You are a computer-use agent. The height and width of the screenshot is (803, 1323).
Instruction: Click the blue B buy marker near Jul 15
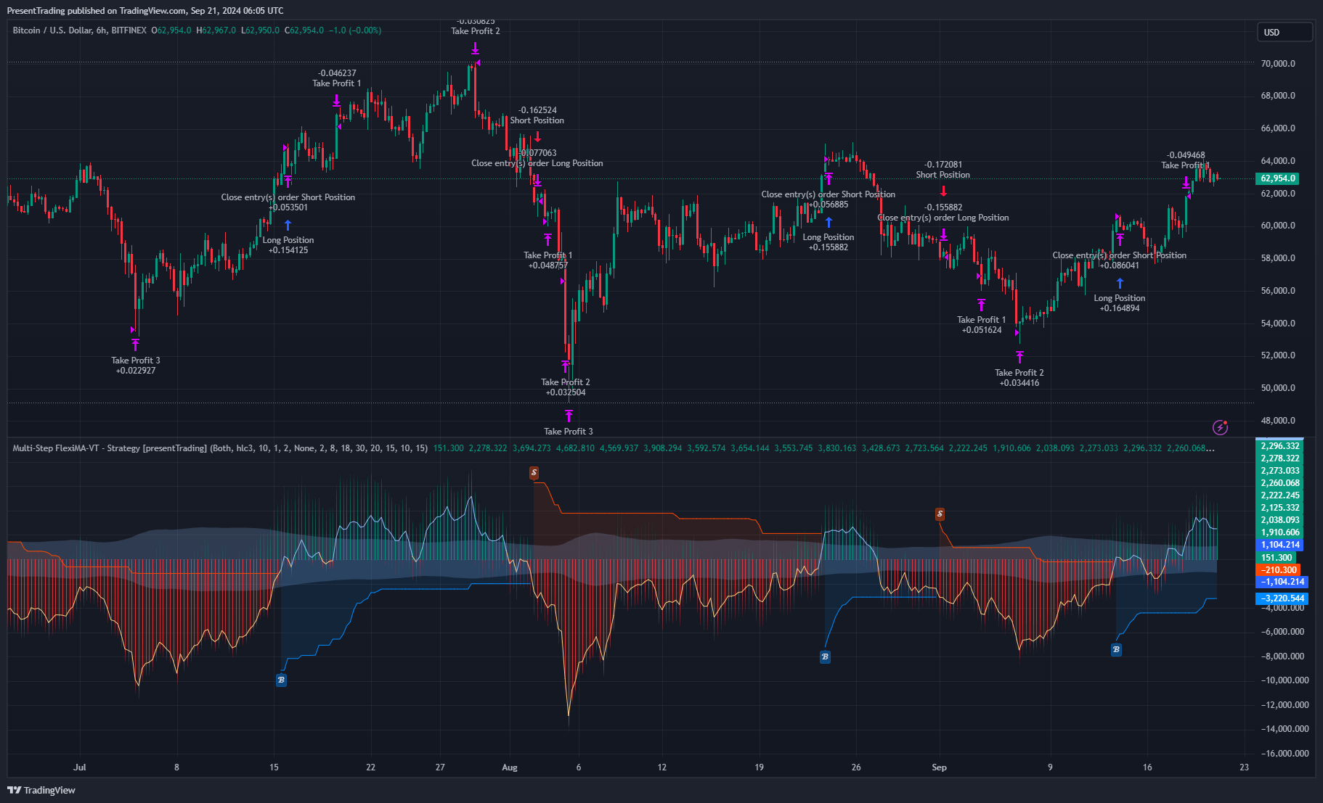[x=281, y=680]
